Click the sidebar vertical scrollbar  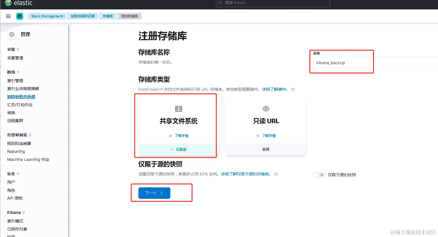(69, 131)
